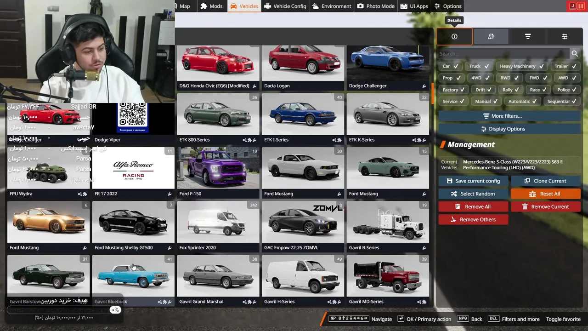Click the vehicle list scrollbar

tap(432, 94)
